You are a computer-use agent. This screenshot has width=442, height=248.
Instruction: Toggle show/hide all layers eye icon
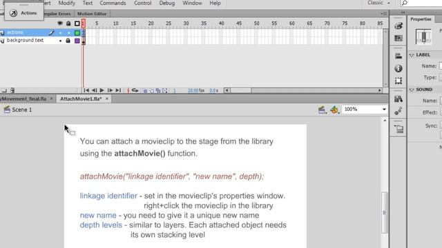[x=60, y=23]
